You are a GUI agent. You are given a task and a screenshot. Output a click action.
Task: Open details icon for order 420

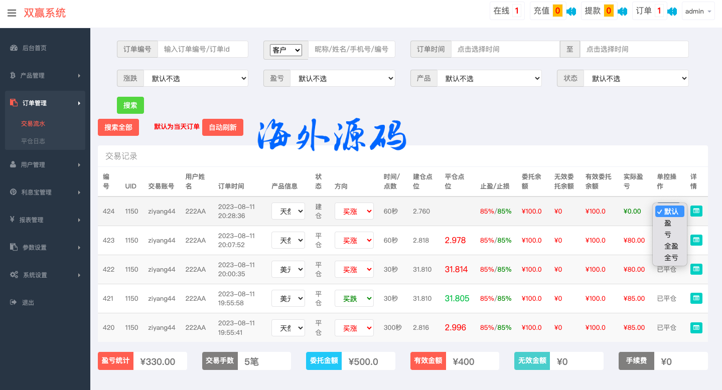click(x=696, y=328)
